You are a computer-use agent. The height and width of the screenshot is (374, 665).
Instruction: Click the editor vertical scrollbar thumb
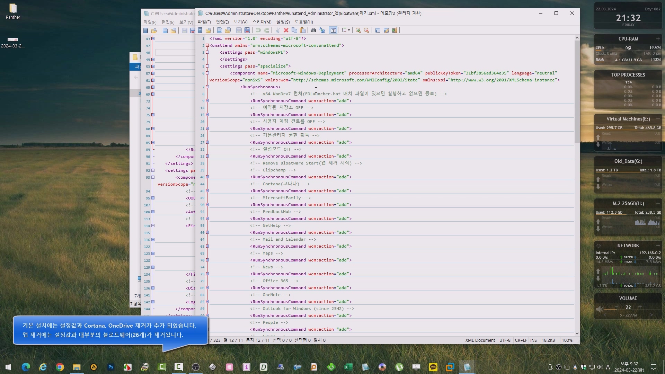point(577,92)
